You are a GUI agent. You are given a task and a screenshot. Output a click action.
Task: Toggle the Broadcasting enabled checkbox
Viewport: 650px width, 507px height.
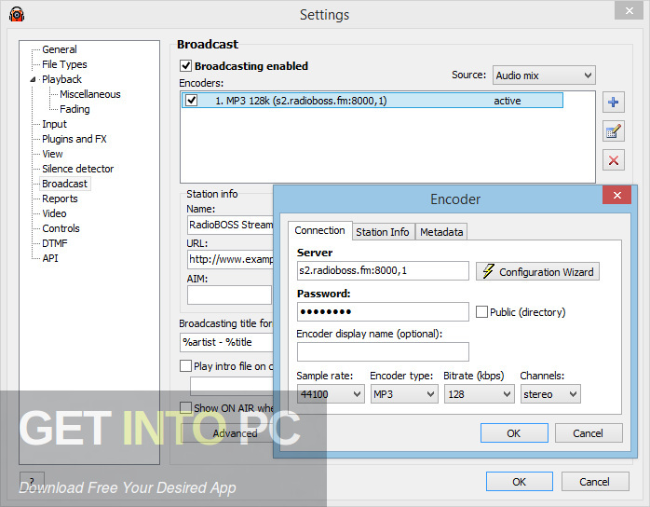[185, 65]
